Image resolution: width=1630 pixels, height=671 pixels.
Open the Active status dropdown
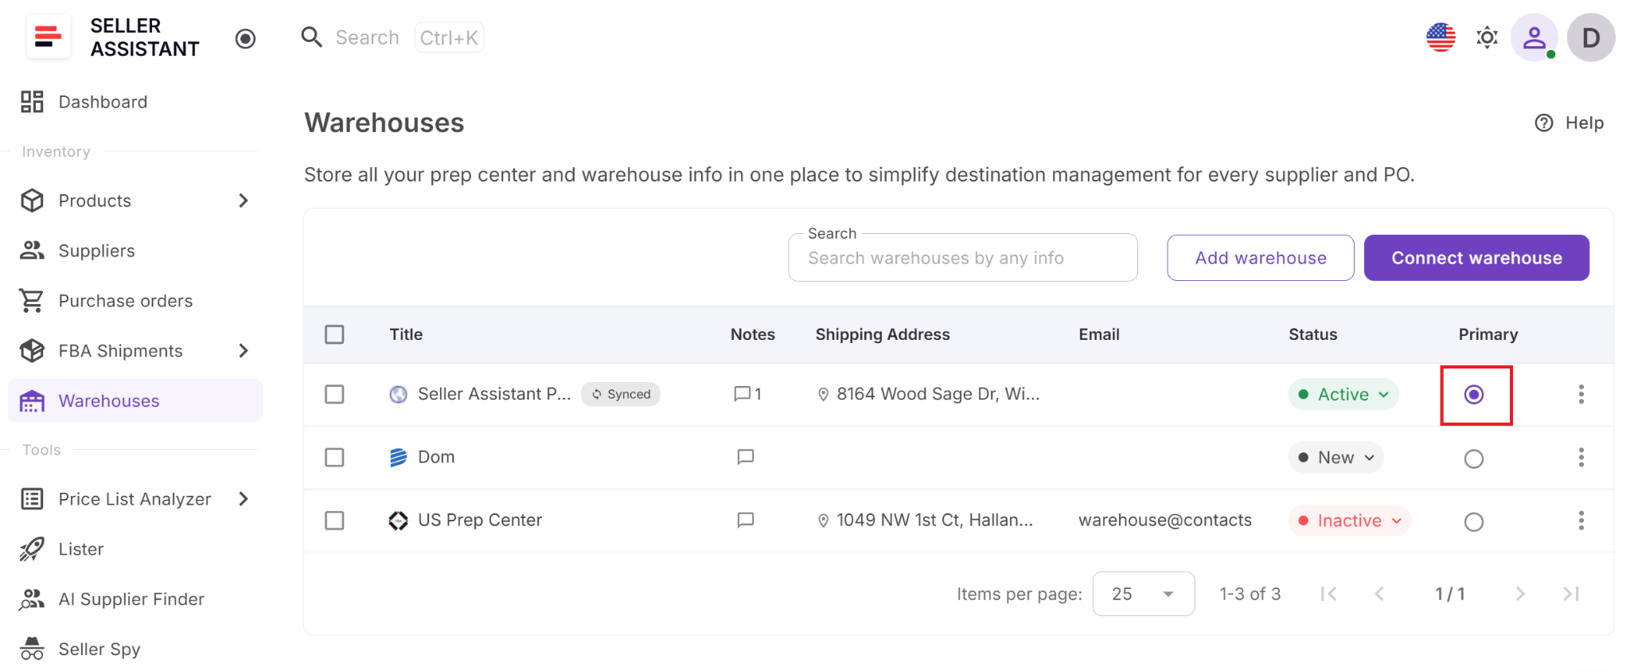point(1343,394)
